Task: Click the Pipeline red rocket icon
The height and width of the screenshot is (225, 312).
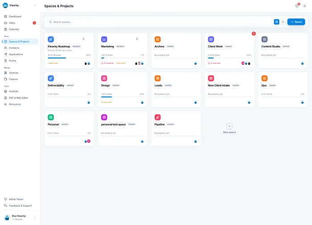Action: coord(158,117)
